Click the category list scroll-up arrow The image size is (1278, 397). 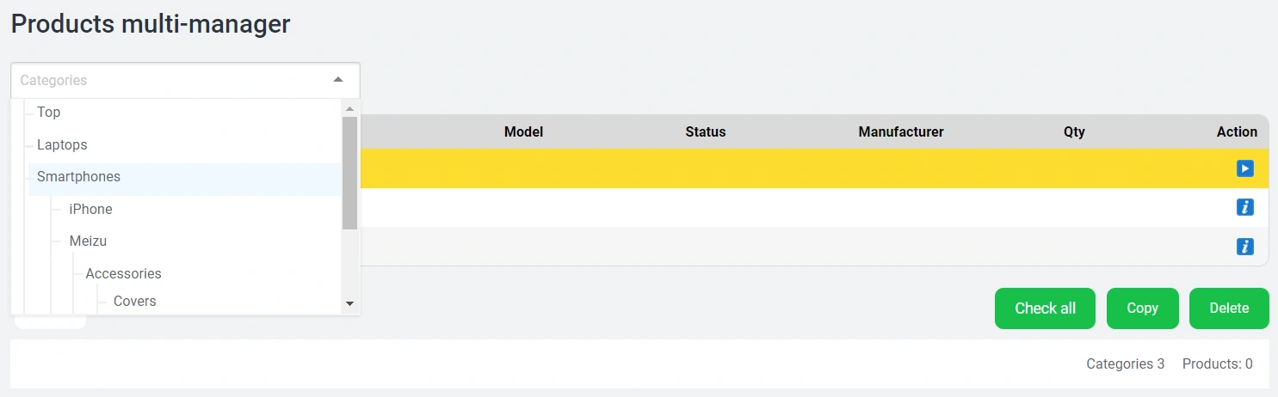pyautogui.click(x=349, y=108)
